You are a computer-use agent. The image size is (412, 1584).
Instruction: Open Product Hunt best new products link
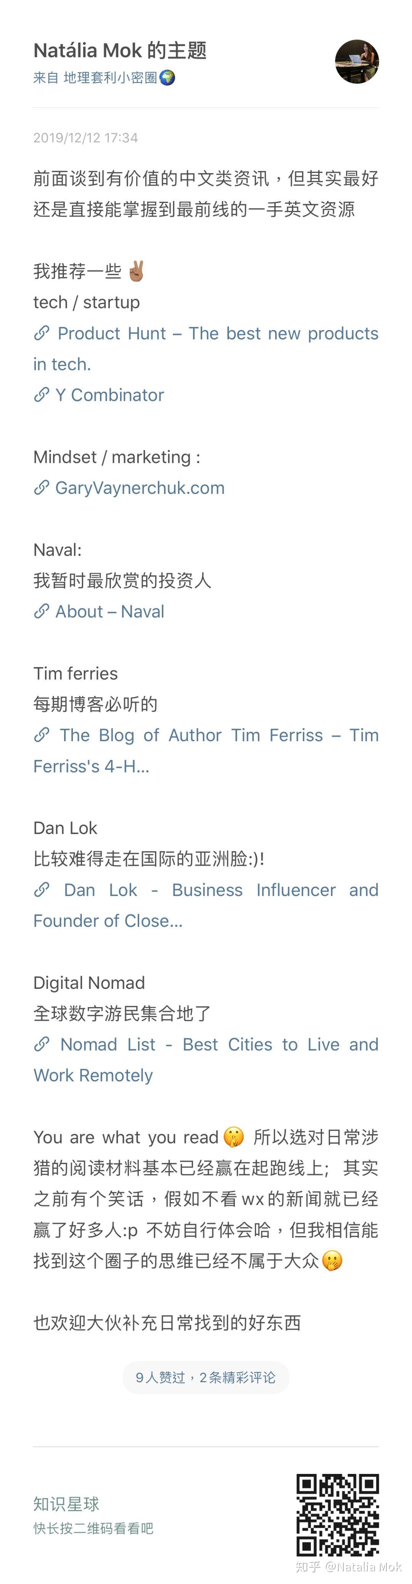217,334
